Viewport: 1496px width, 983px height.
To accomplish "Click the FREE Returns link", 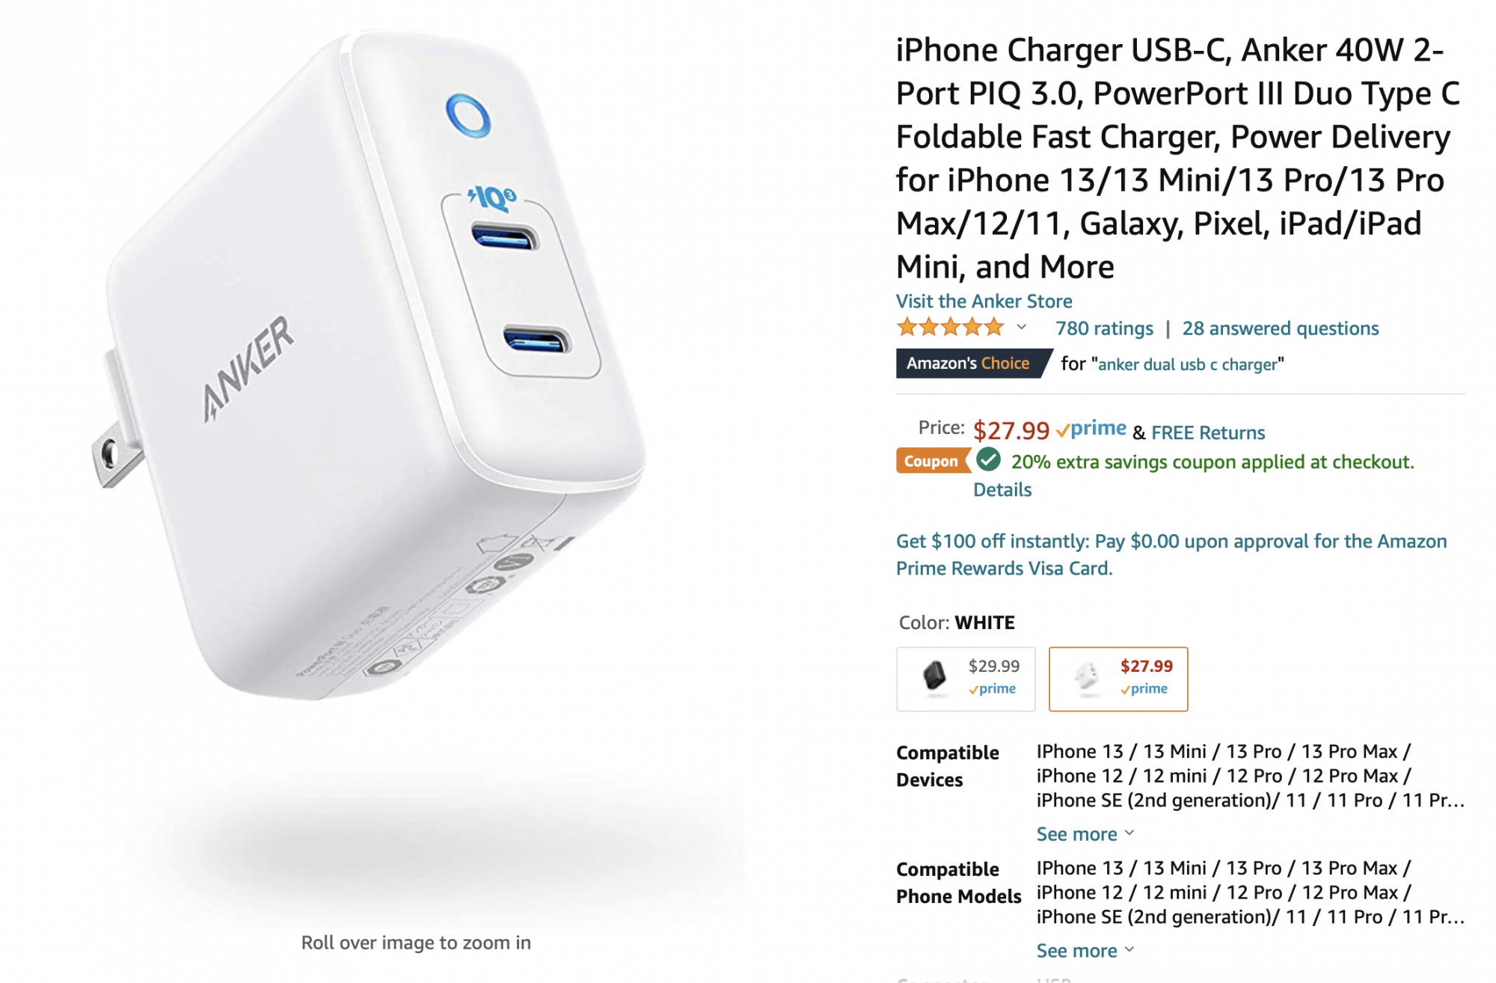I will (x=1208, y=432).
